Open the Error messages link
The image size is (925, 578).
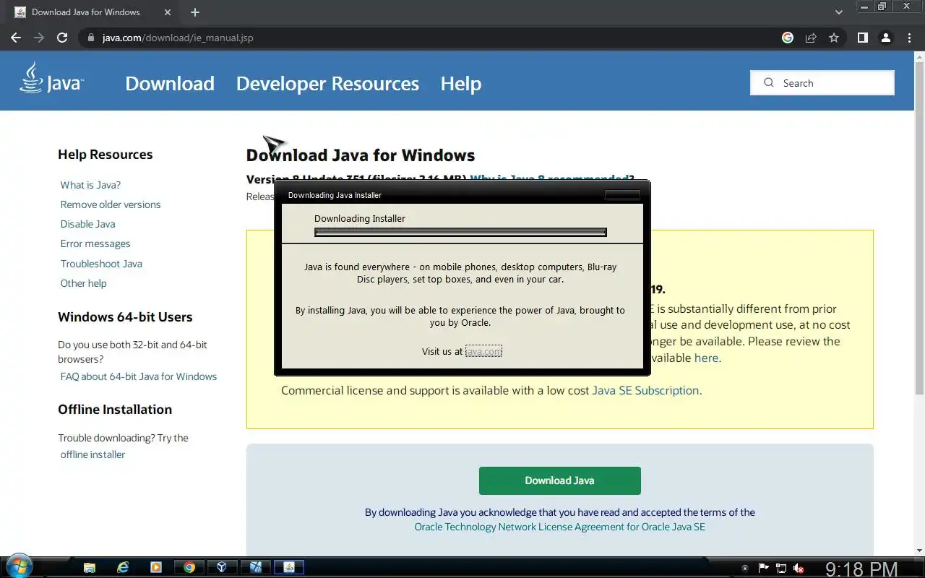(95, 243)
